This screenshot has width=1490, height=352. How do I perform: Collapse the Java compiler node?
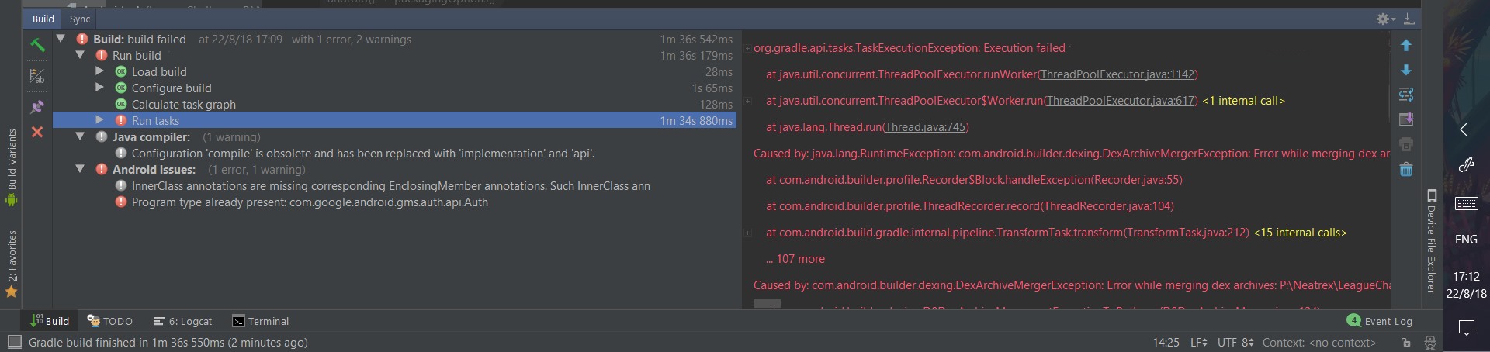(80, 136)
